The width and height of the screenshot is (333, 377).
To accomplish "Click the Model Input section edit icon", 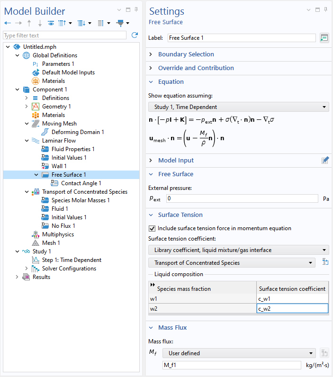I will (325, 161).
